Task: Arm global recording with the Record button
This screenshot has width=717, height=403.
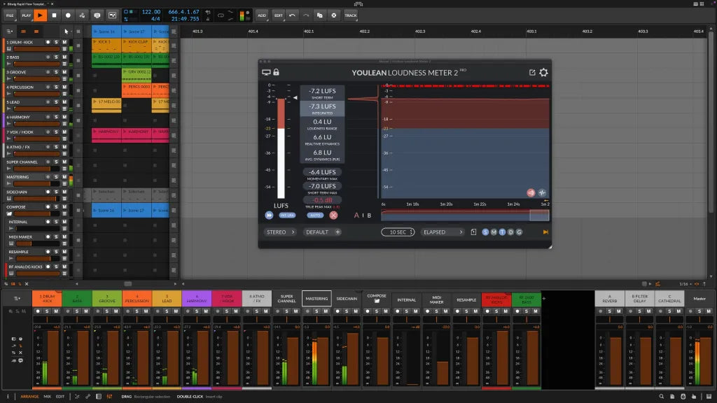Action: [68, 15]
